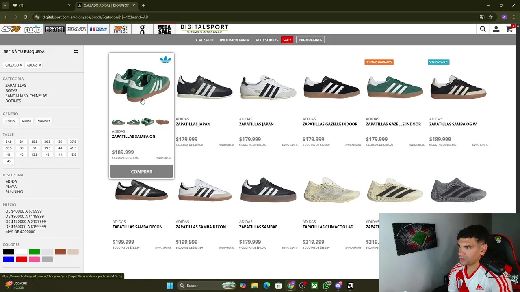Open the site search magnifier icon
520x292 pixels.
pos(483,29)
